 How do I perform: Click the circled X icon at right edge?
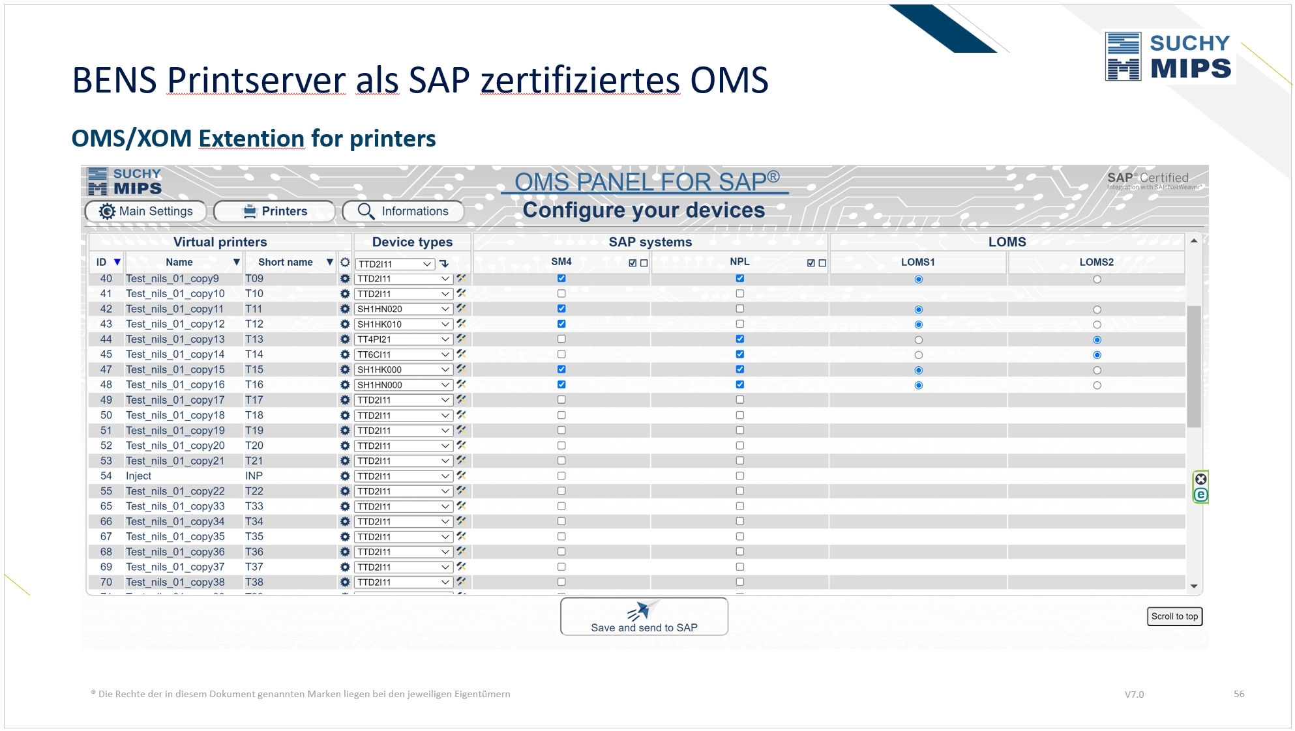1200,480
